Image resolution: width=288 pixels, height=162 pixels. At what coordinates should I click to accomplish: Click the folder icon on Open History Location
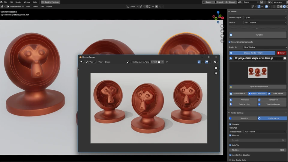pos(231,87)
